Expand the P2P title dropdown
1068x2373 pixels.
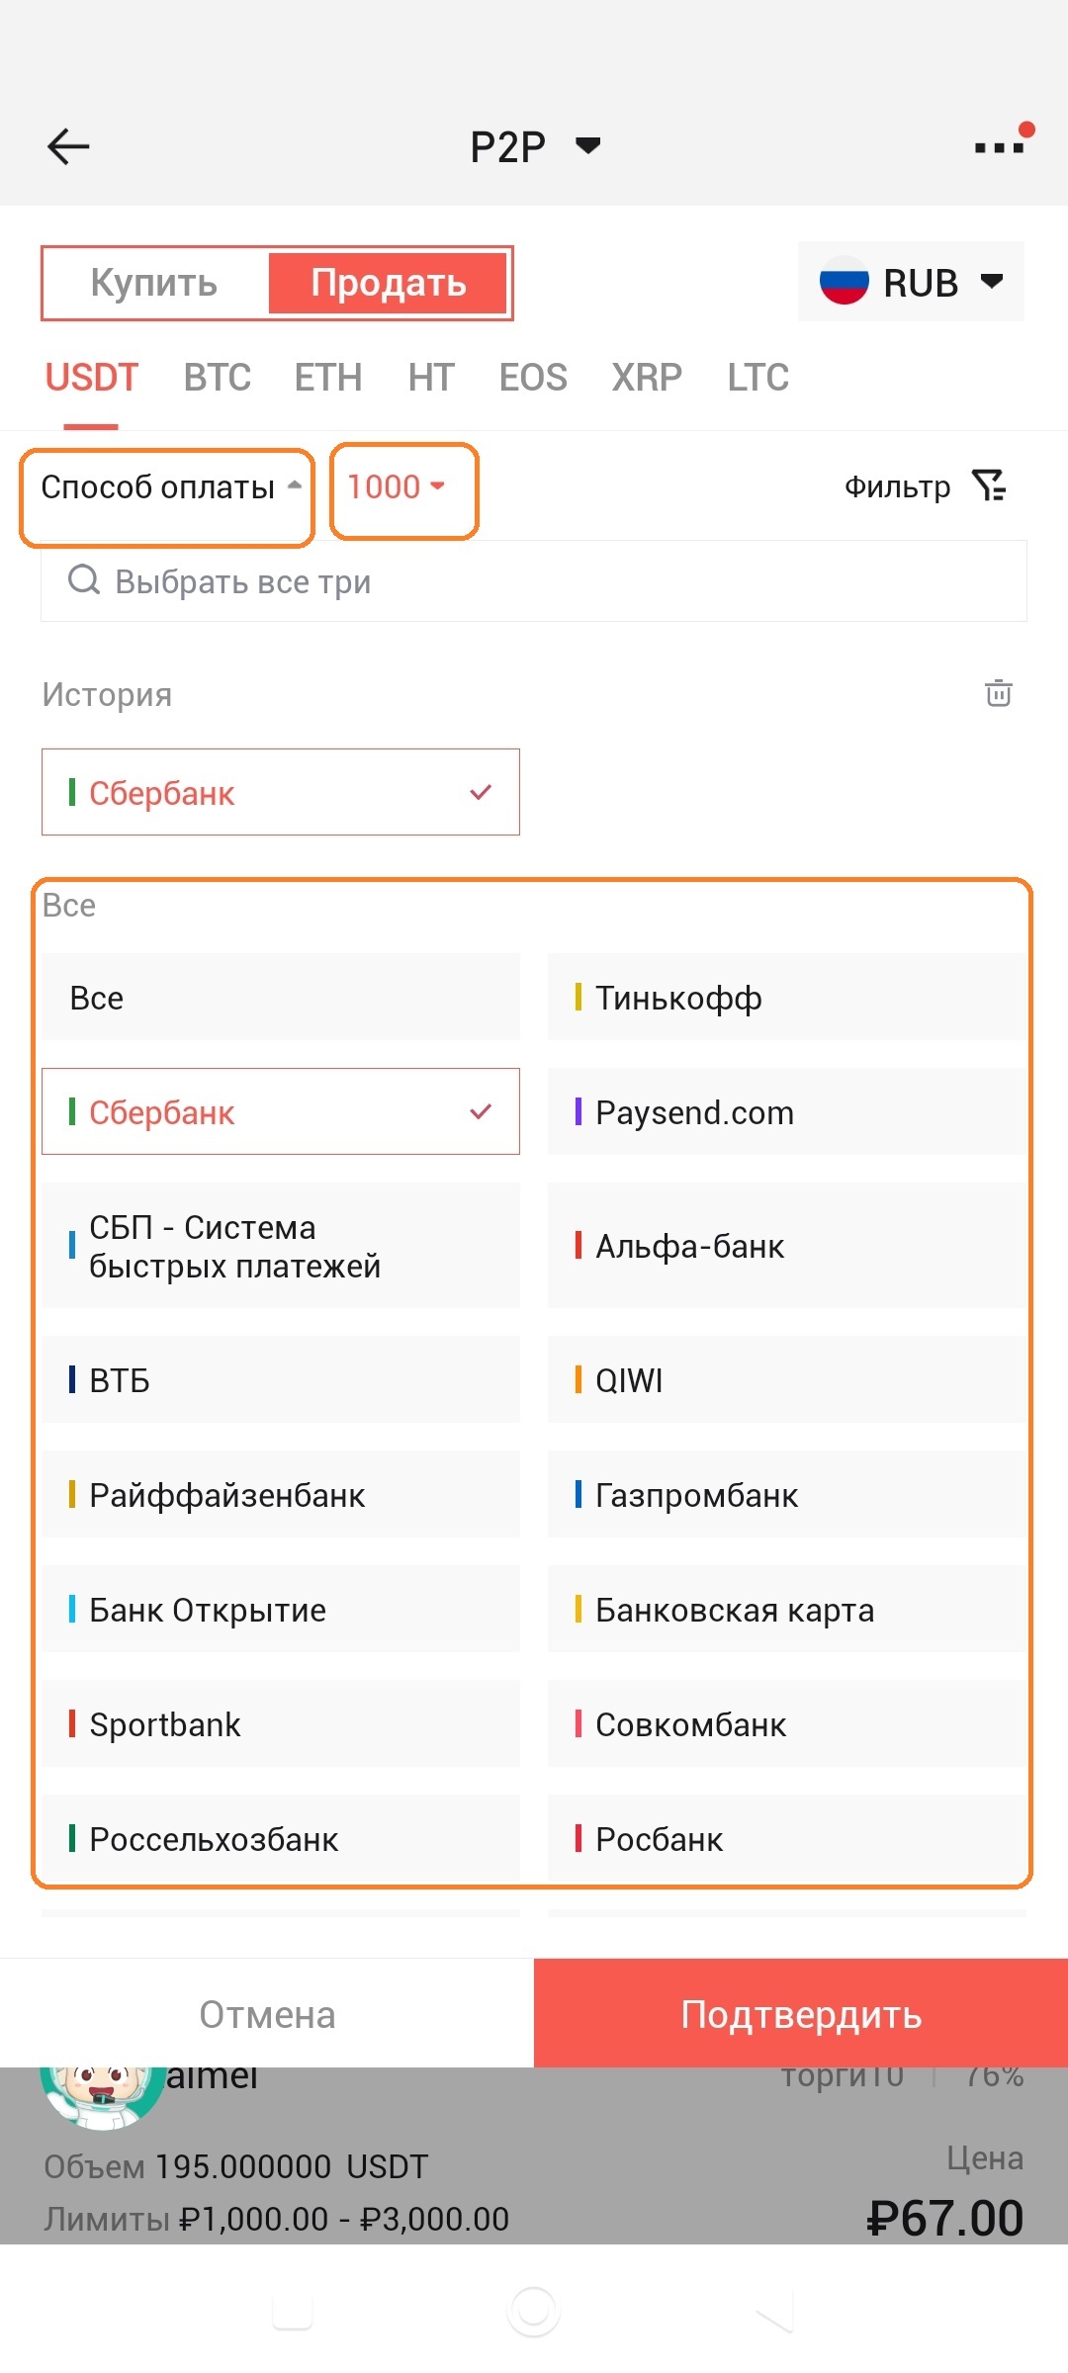coord(587,146)
